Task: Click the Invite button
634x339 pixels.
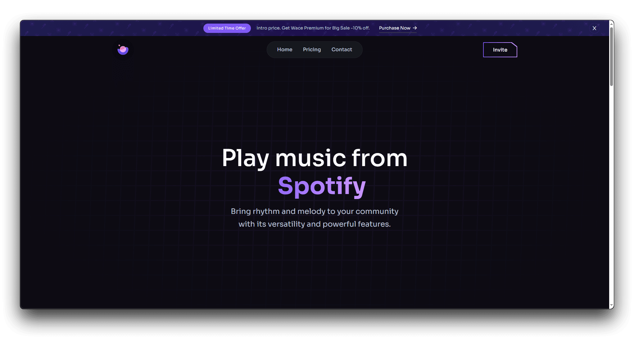Action: [x=500, y=50]
